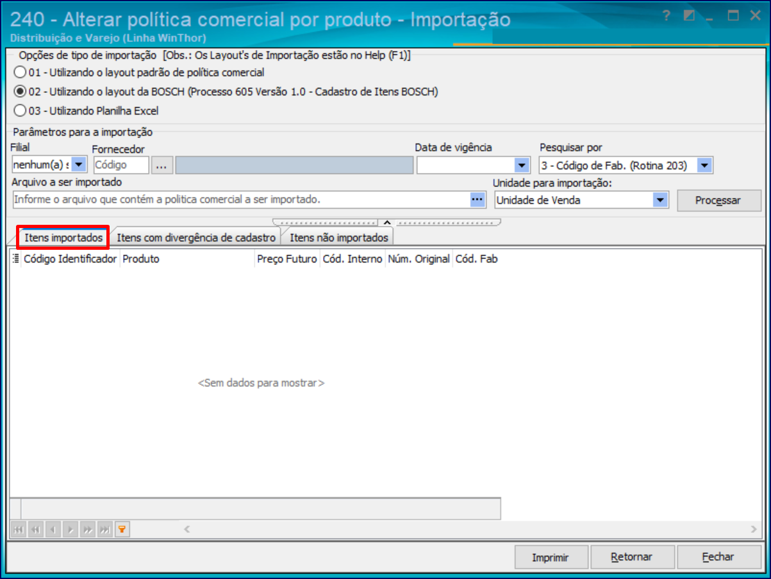Go to last record navigation icon
The height and width of the screenshot is (579, 771).
[105, 529]
